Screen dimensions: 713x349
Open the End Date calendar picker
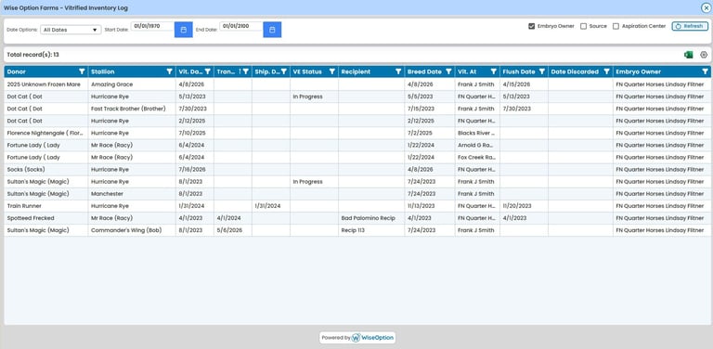point(272,30)
